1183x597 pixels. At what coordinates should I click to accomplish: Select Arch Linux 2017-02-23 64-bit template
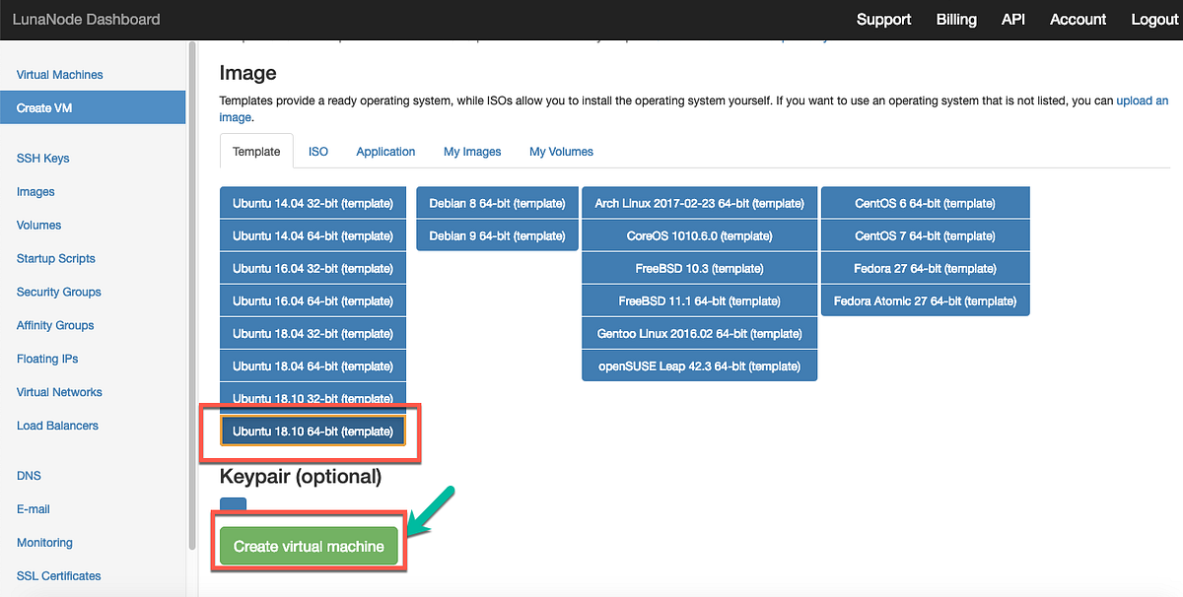[700, 204]
